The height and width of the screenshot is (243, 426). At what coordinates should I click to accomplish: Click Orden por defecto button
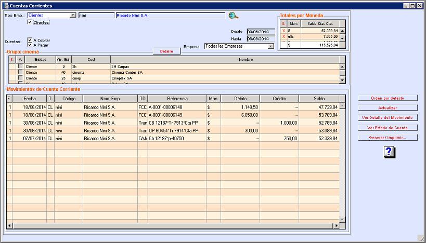[x=388, y=98]
